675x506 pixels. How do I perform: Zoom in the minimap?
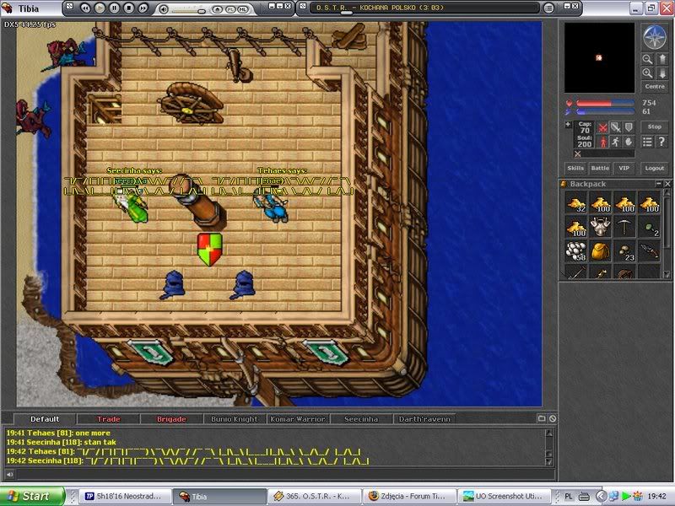[x=647, y=73]
